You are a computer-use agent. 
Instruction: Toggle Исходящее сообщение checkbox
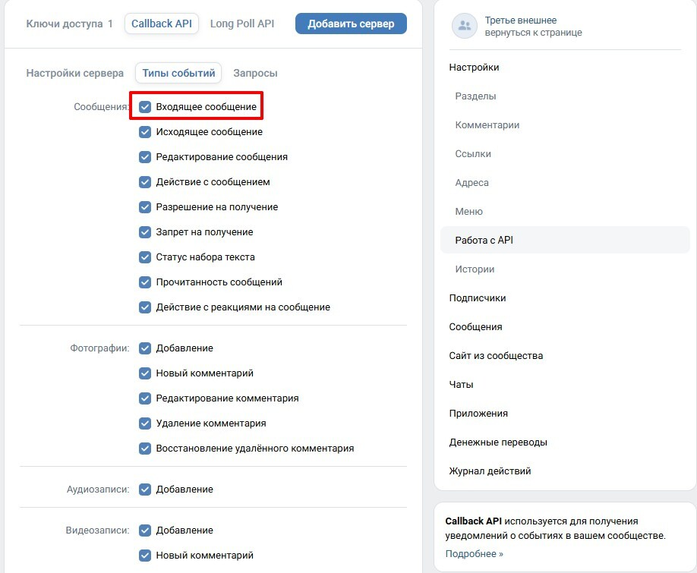[145, 132]
